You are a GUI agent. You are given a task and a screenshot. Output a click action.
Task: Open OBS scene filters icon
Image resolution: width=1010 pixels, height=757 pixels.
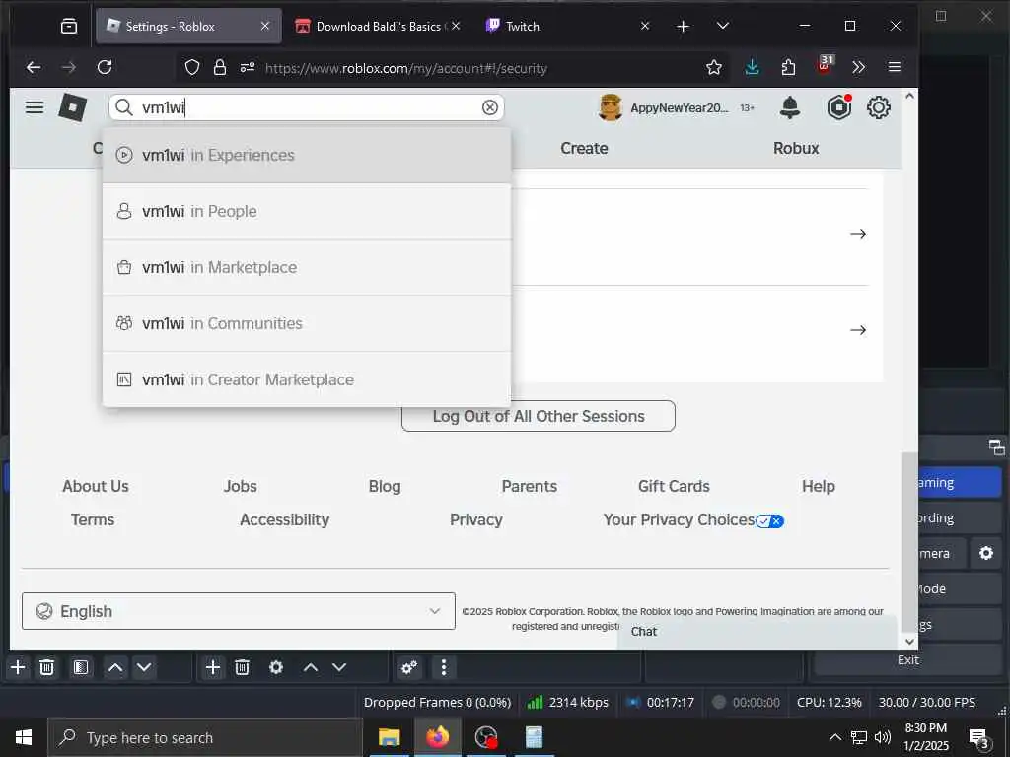(x=81, y=667)
